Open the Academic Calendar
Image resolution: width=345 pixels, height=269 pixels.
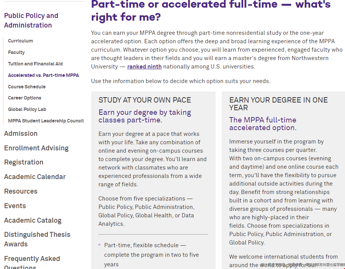[x=35, y=177]
